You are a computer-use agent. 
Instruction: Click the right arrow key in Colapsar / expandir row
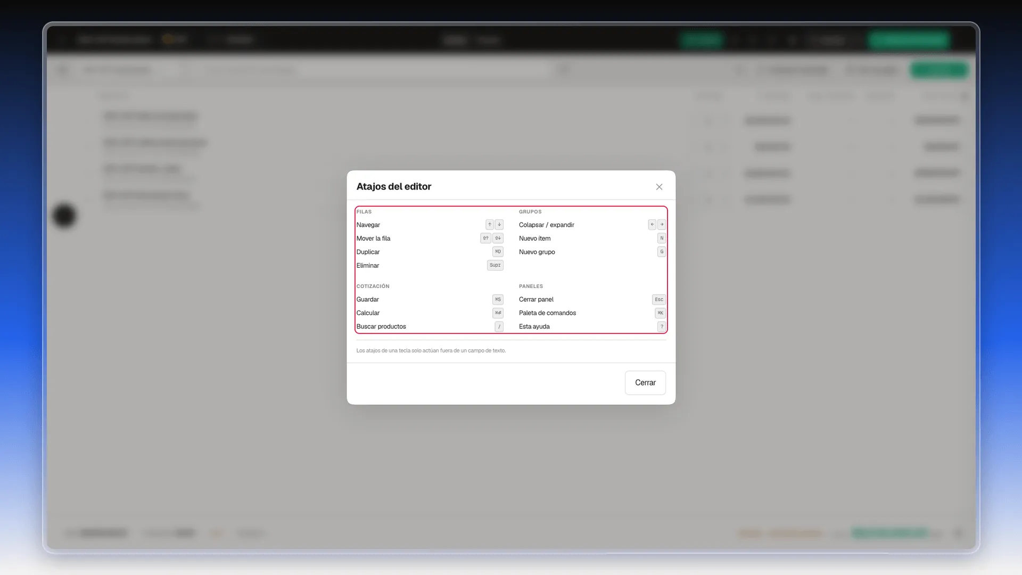click(x=662, y=225)
